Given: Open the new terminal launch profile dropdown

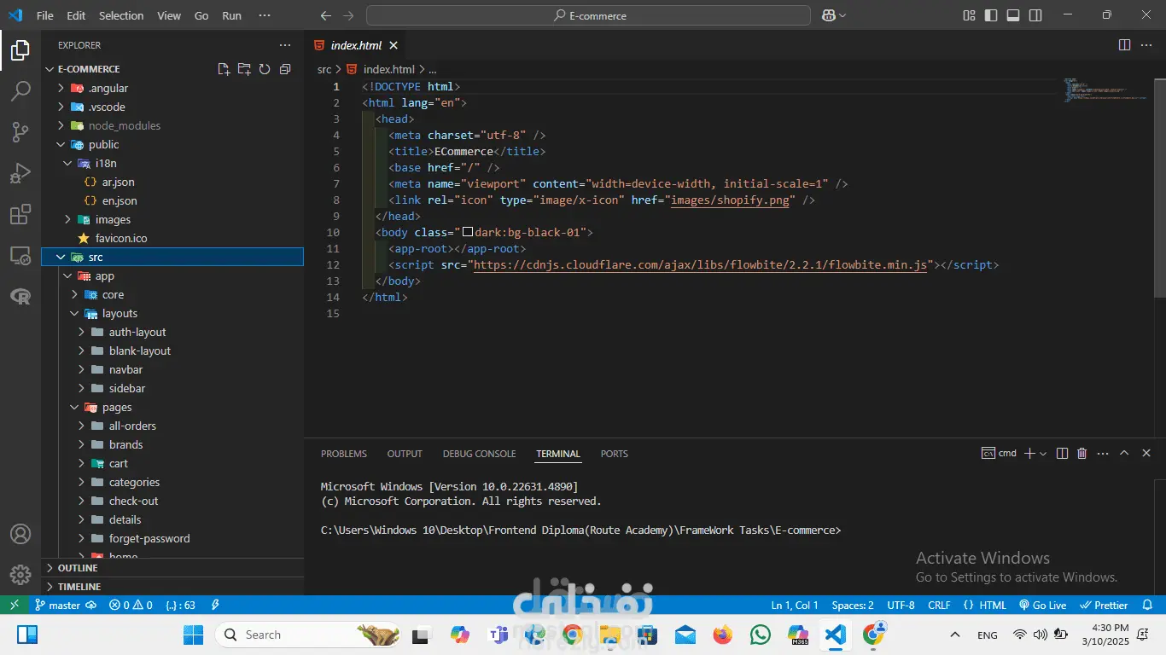Looking at the screenshot, I should point(1044,454).
